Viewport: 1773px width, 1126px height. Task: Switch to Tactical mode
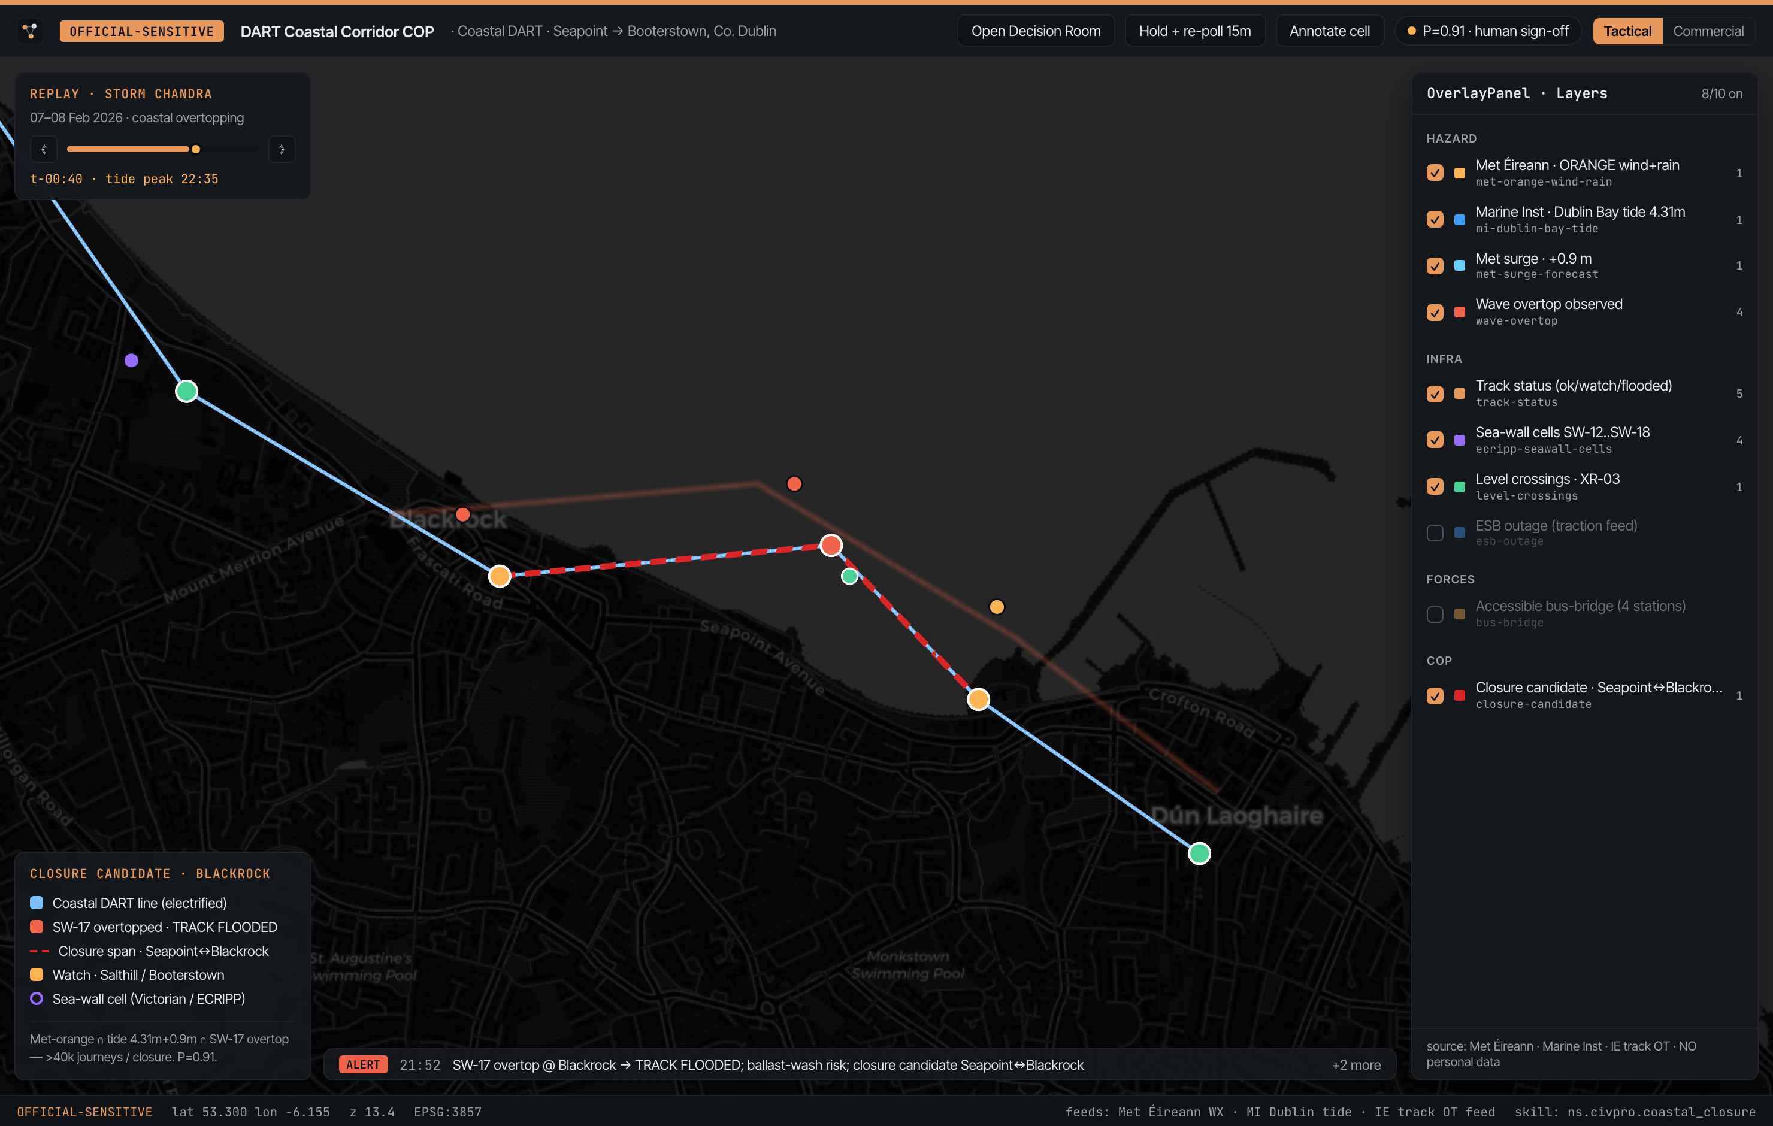1627,31
